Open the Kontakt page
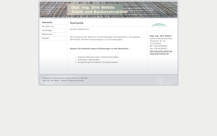Screen dimensions: 217x136 tap(54, 38)
